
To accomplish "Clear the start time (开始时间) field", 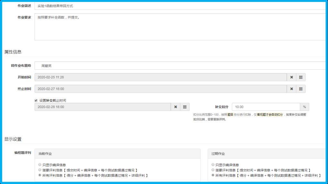I will [x=291, y=77].
